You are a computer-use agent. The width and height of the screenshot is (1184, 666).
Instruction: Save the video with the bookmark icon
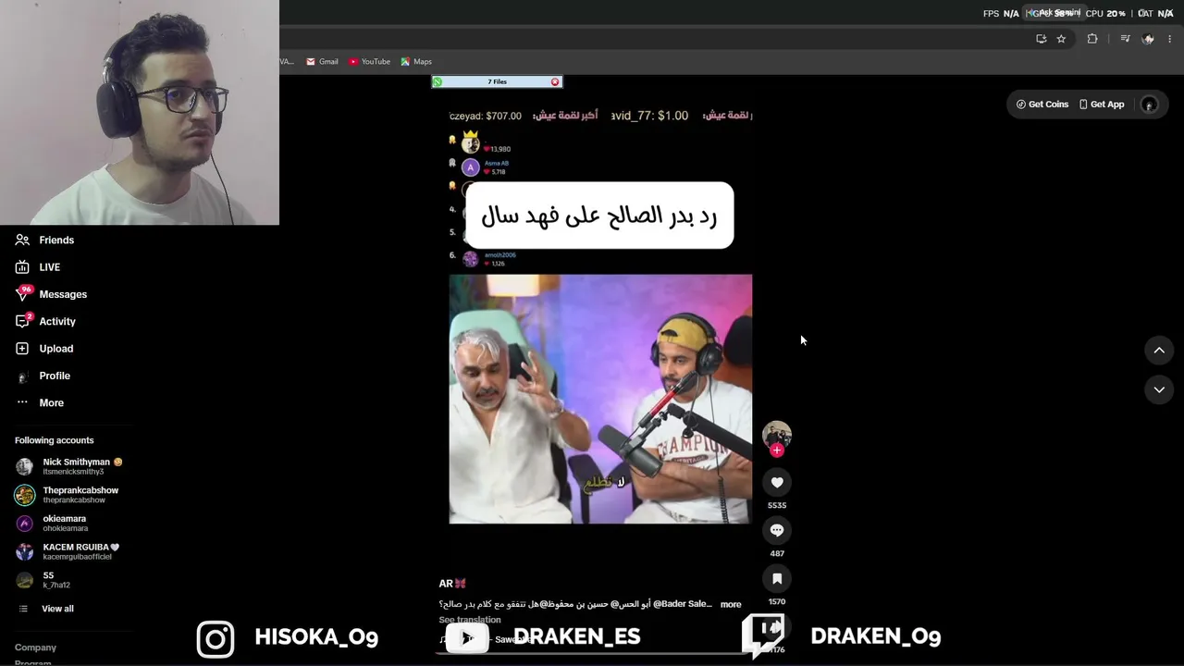pos(777,578)
